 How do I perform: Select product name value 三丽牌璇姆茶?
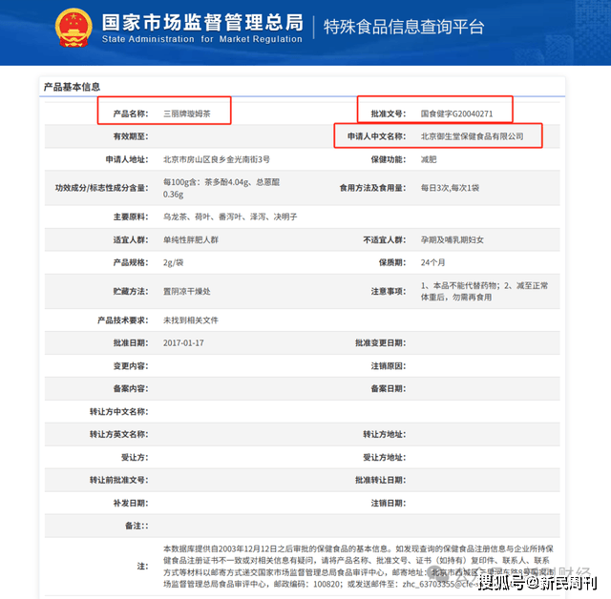click(187, 114)
